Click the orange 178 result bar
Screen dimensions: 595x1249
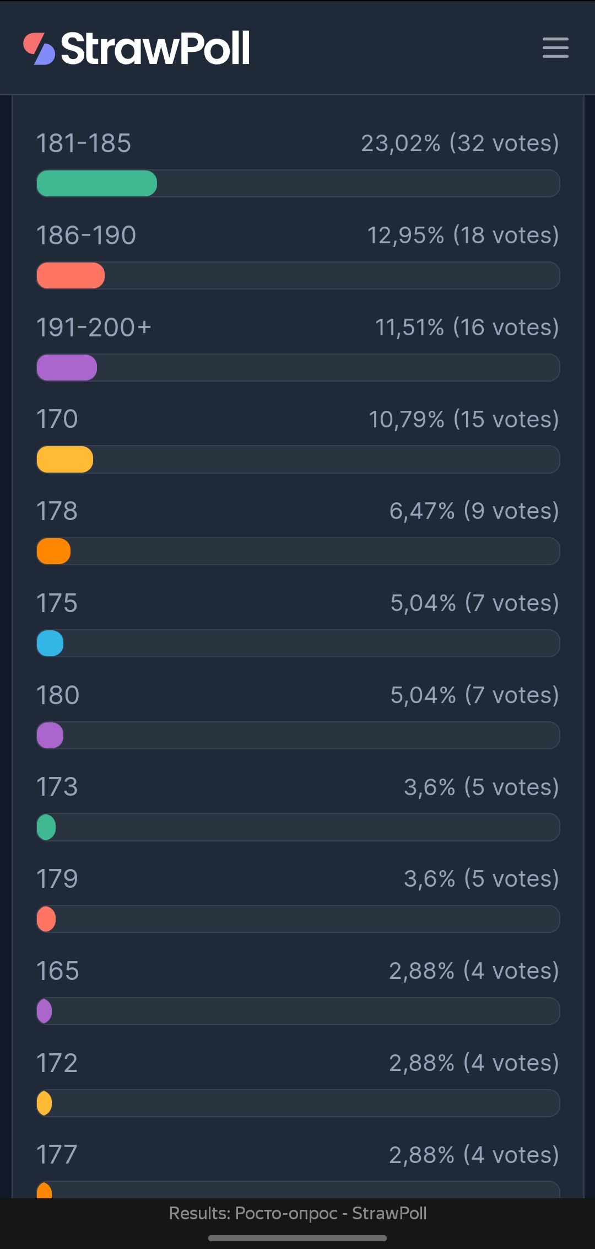[x=53, y=551]
